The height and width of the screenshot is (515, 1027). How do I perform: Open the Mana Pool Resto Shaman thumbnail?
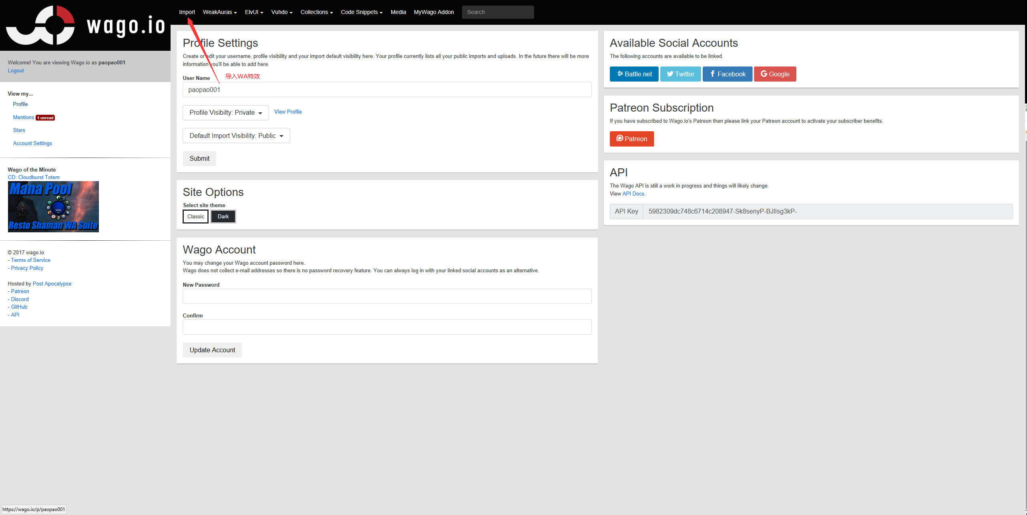(53, 207)
